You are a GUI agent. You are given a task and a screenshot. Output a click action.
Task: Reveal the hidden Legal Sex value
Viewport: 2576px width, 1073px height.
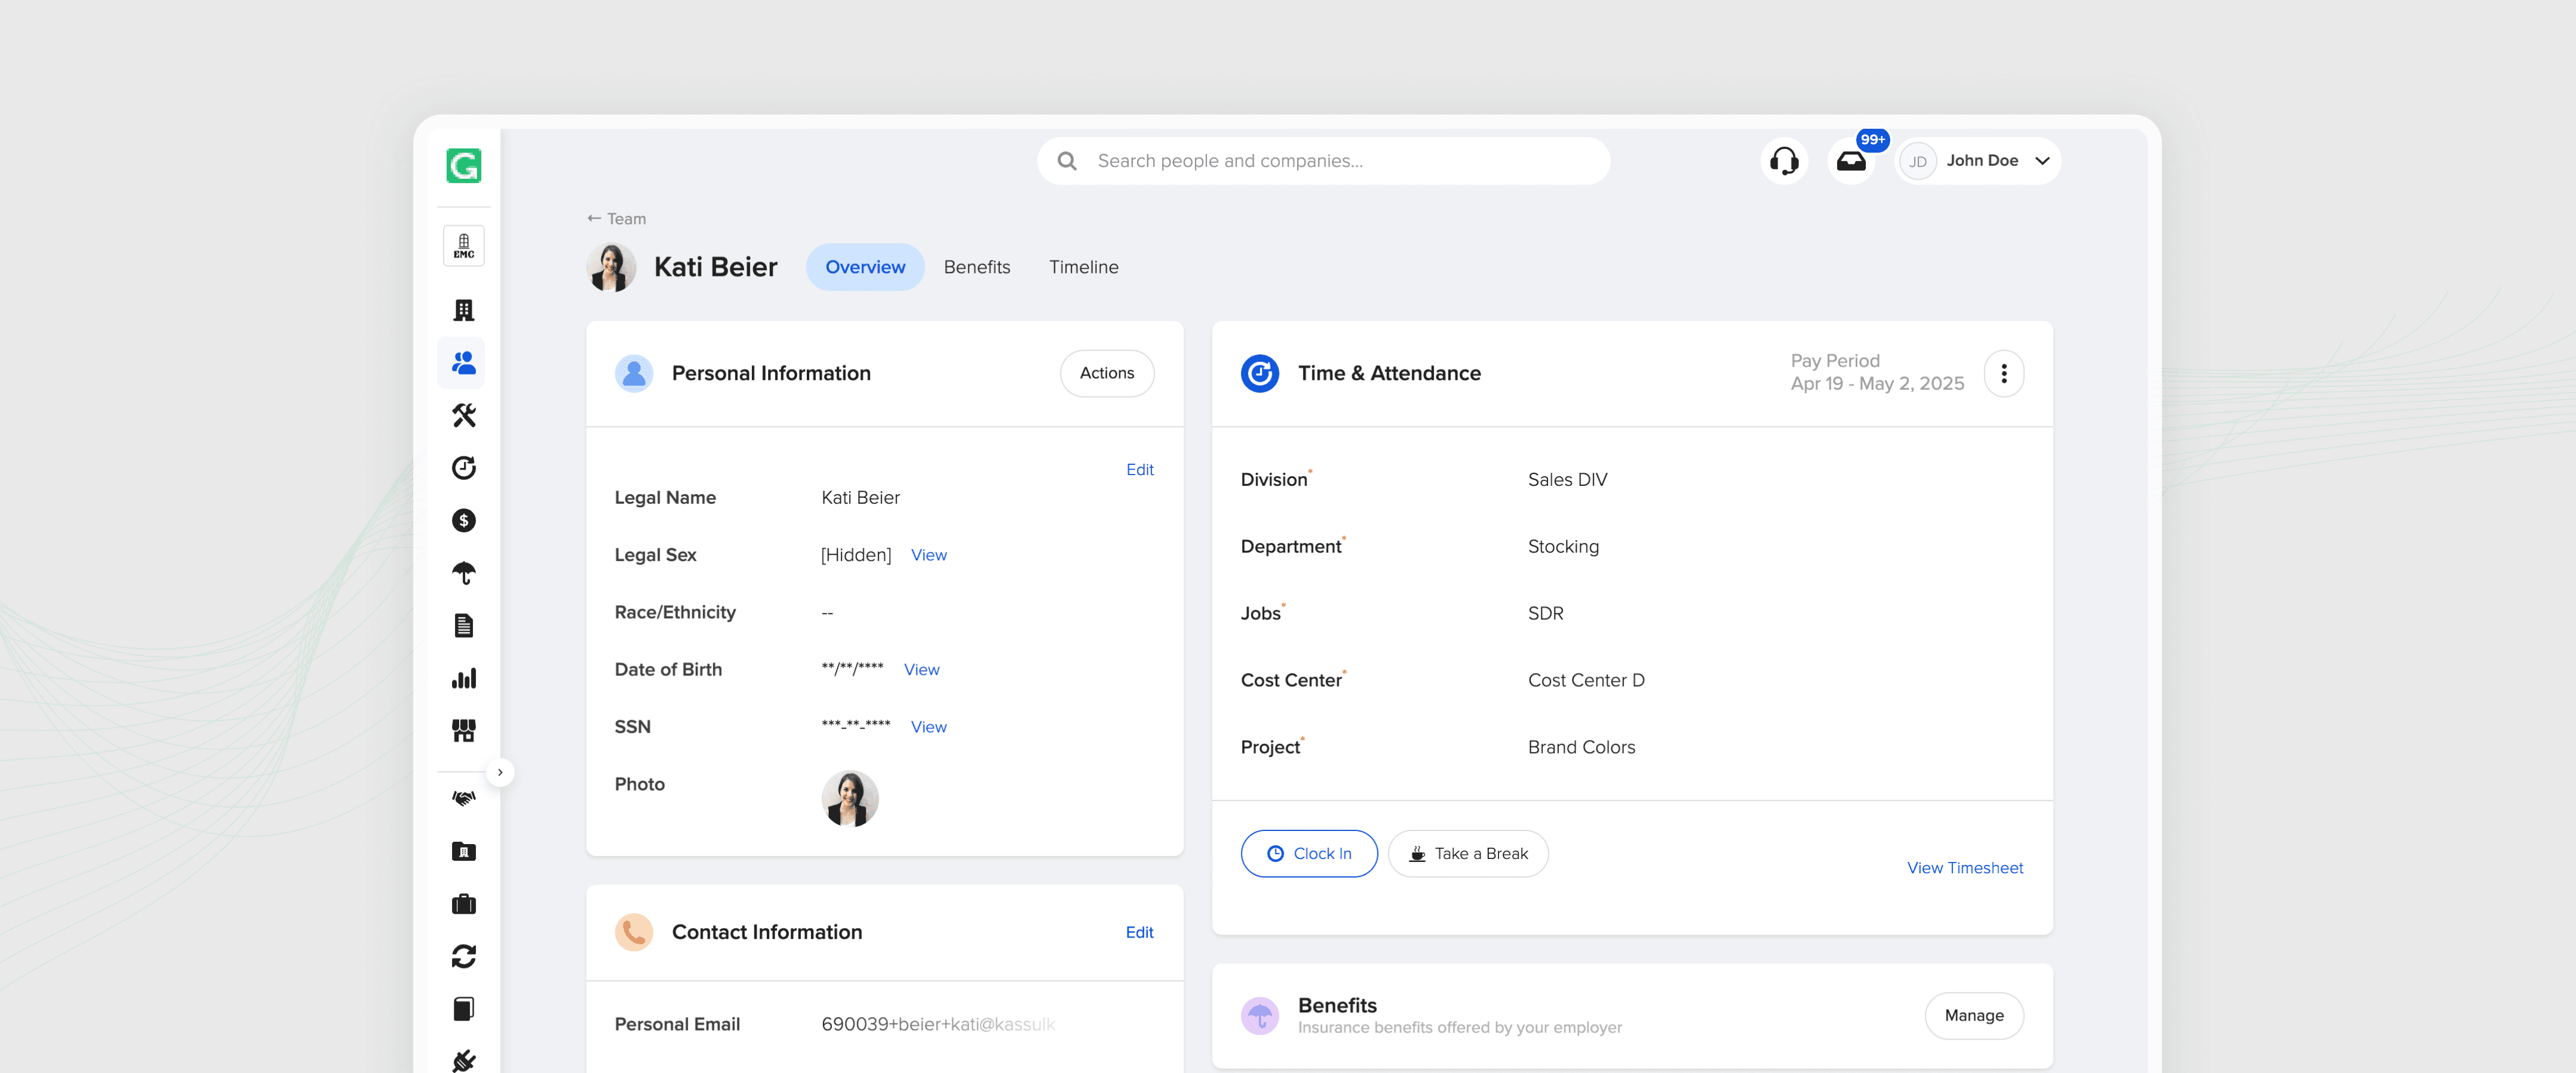[928, 555]
